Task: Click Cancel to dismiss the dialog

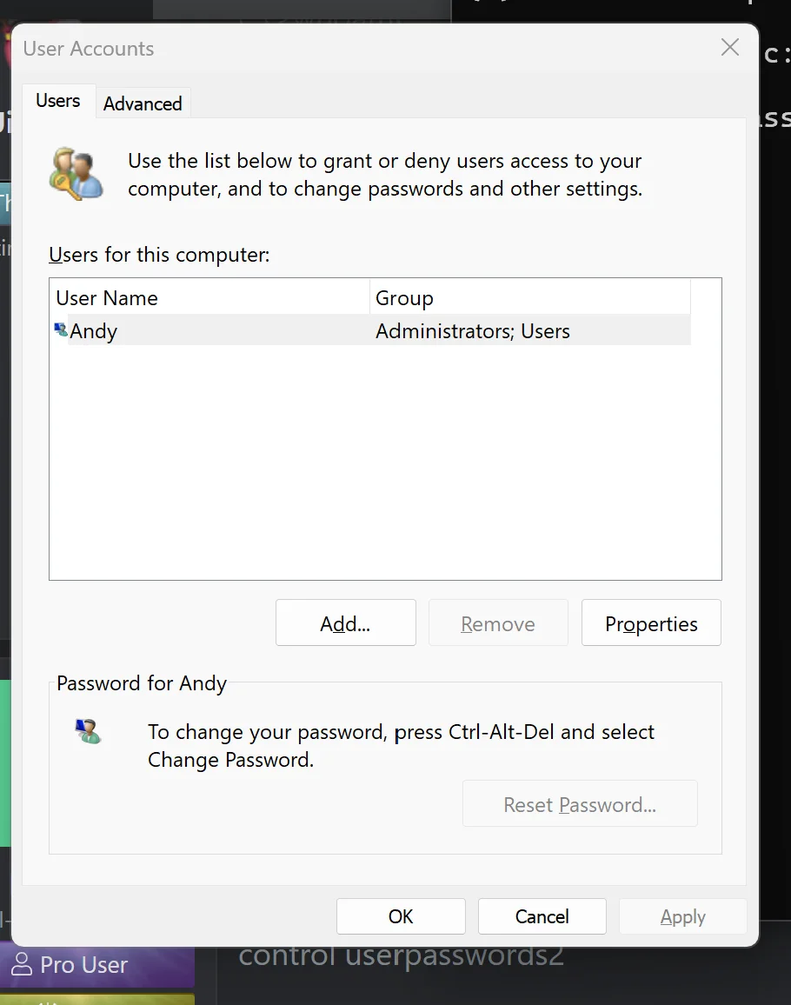Action: tap(542, 916)
